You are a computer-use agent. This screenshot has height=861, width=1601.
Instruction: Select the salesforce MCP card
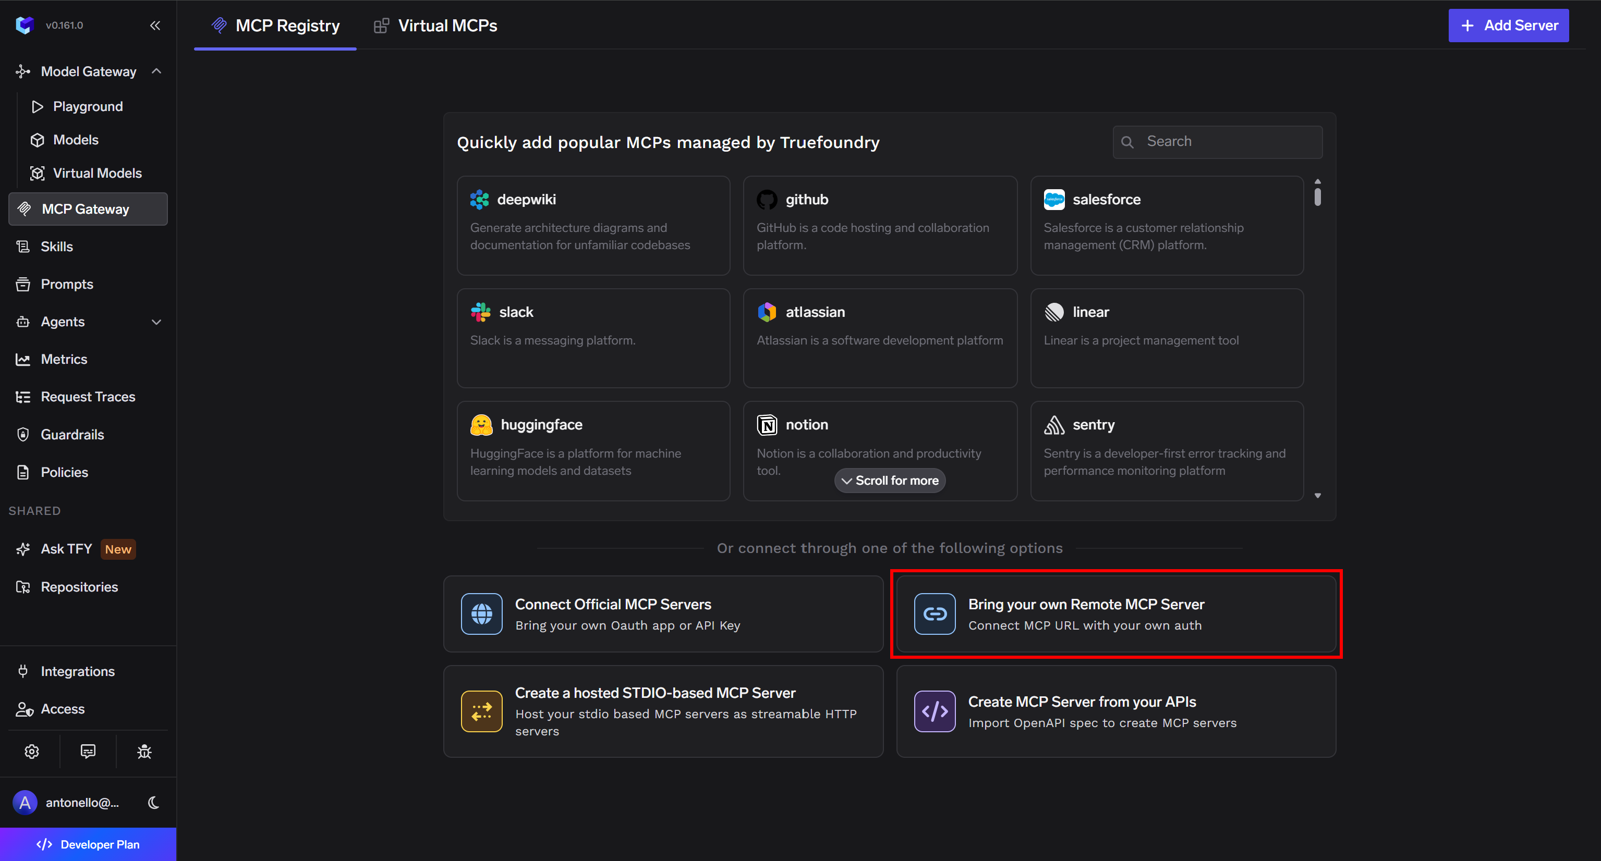pos(1167,226)
